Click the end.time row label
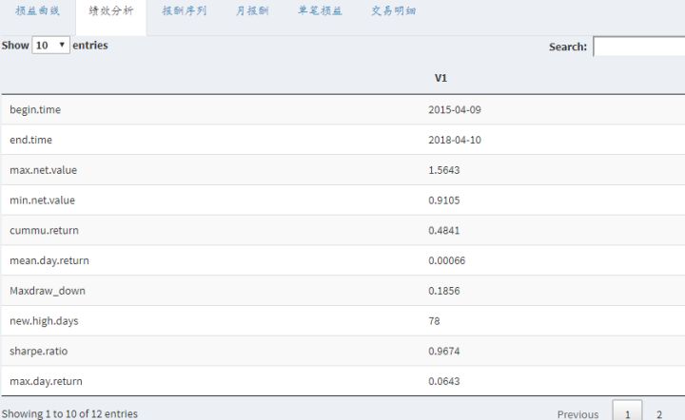 point(30,140)
